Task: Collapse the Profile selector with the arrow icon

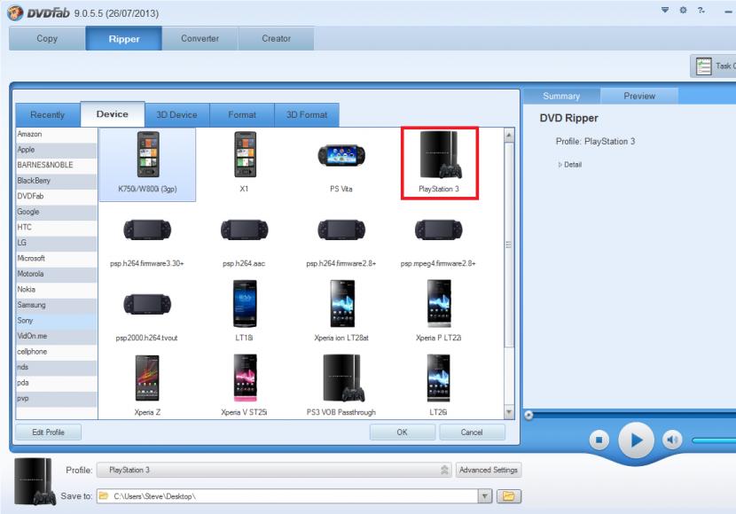Action: pos(444,470)
